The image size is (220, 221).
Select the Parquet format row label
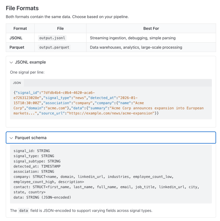pos(17,47)
